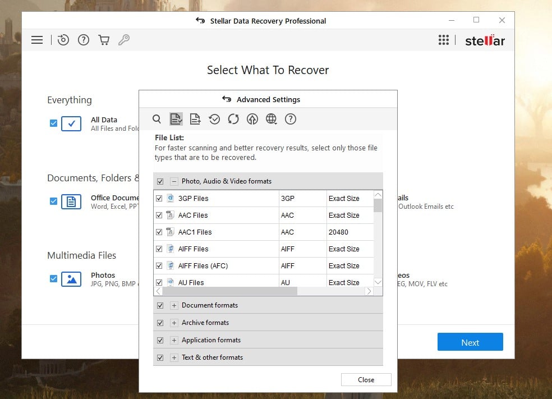Viewport: 552px width, 399px height.
Task: Click the resume recovery history icon
Action: coord(63,40)
